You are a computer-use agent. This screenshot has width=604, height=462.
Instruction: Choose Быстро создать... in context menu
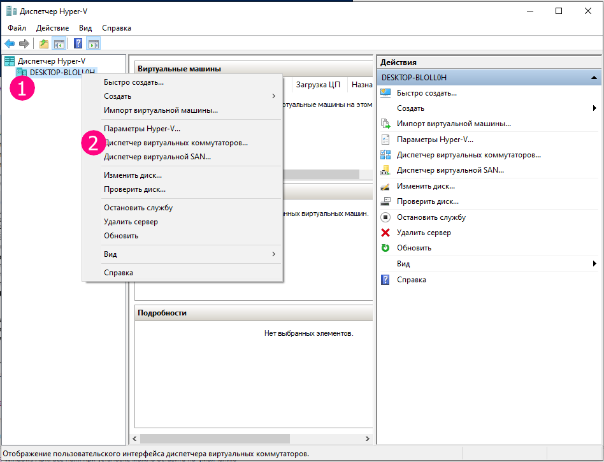click(183, 82)
